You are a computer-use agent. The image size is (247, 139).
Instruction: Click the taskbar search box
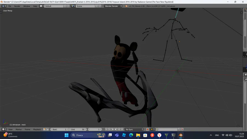(x=88, y=135)
